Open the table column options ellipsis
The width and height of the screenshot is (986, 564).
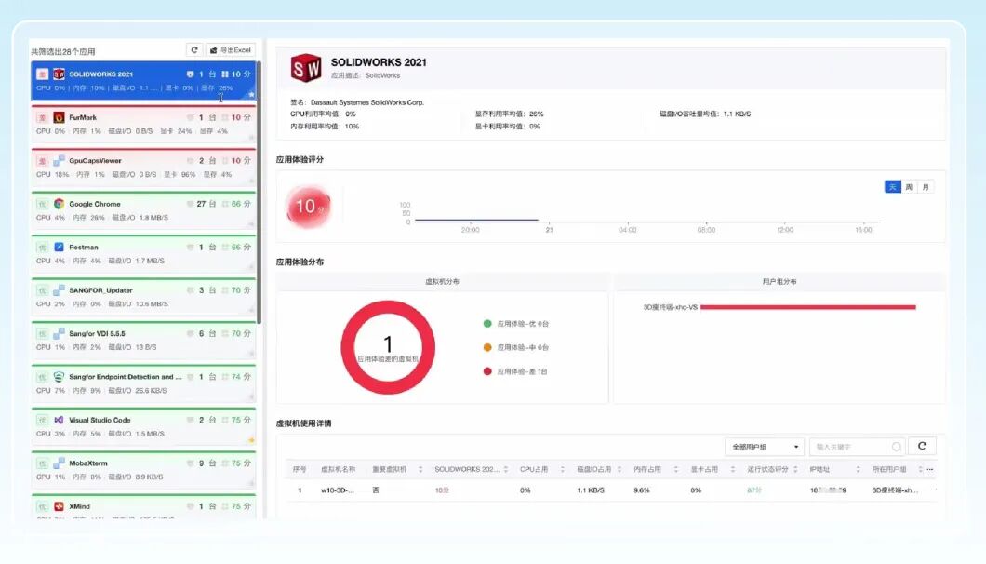pos(930,470)
